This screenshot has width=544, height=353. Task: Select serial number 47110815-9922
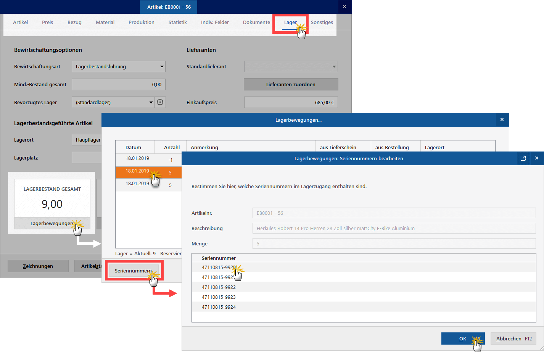click(x=364, y=287)
